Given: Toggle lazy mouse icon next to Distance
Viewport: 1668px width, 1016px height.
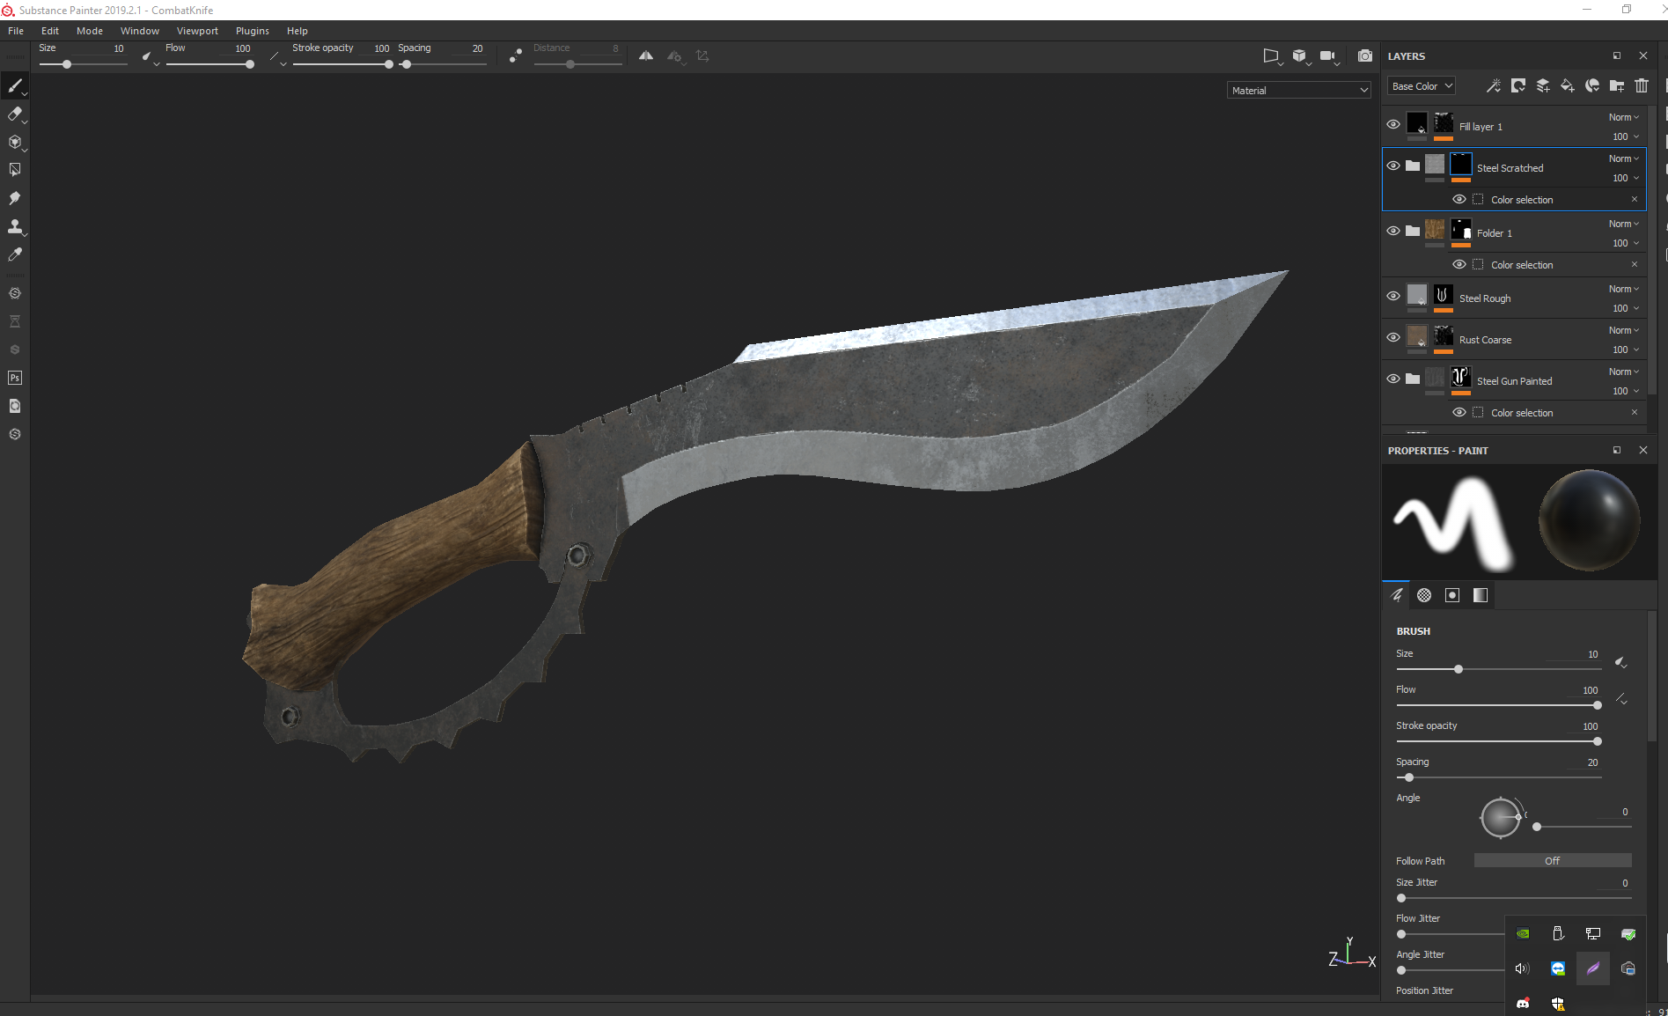Looking at the screenshot, I should (516, 55).
